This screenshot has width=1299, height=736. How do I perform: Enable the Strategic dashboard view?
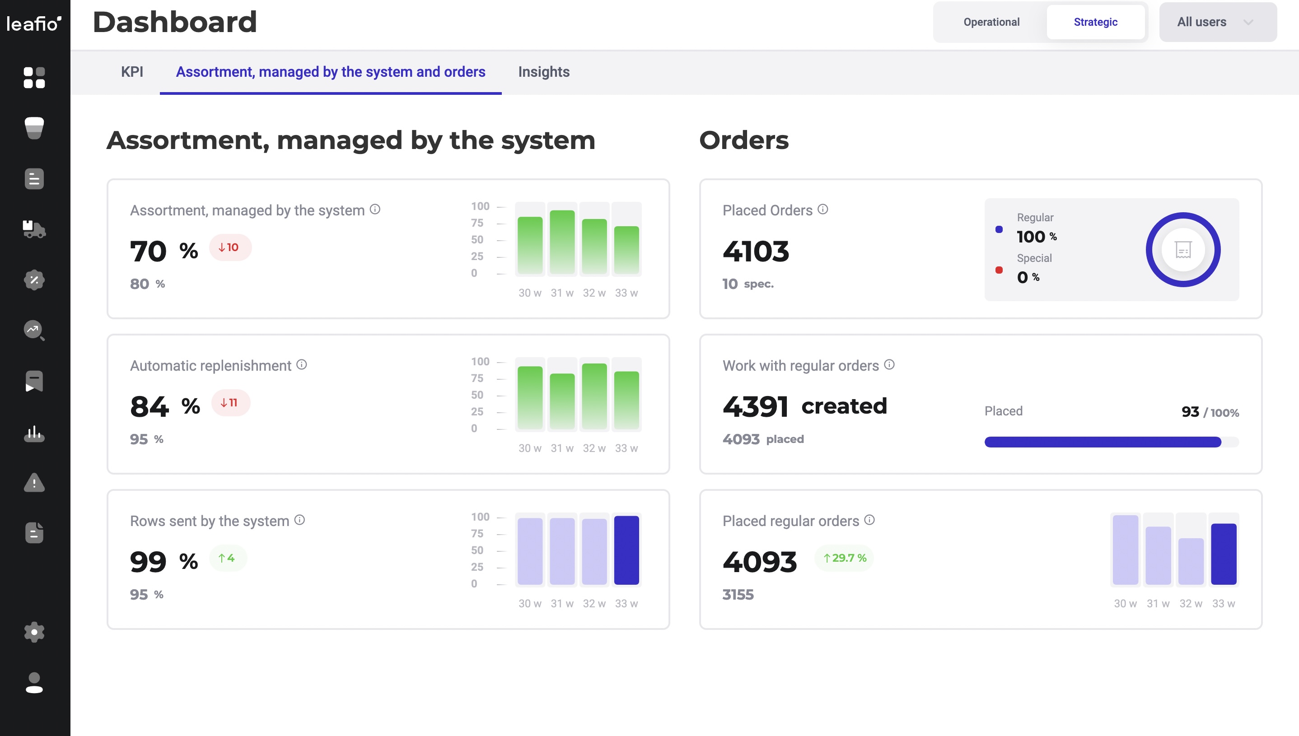click(1096, 22)
